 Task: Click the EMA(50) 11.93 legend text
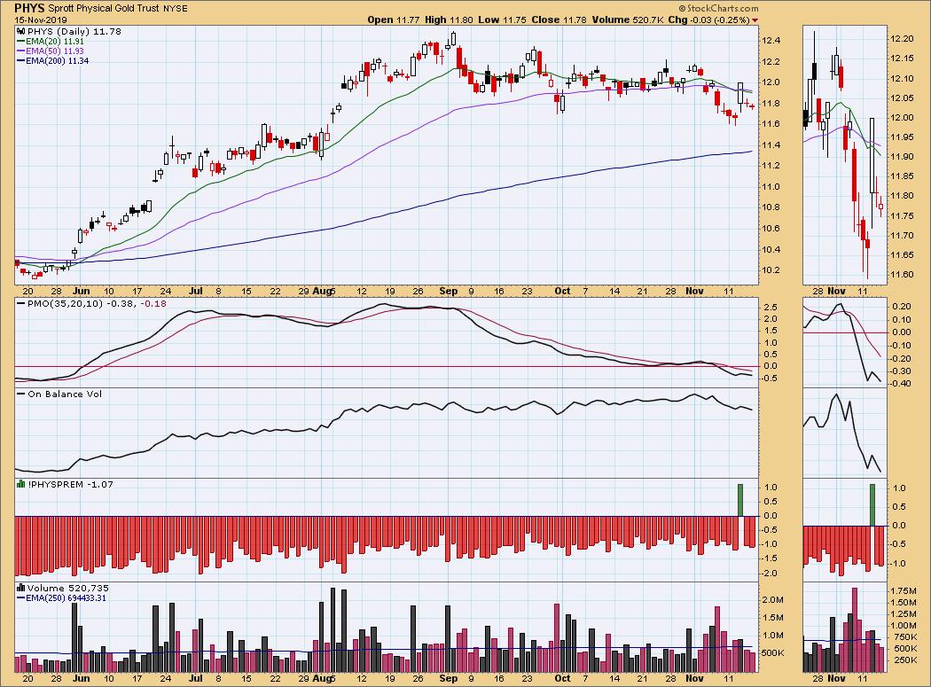pyautogui.click(x=55, y=51)
